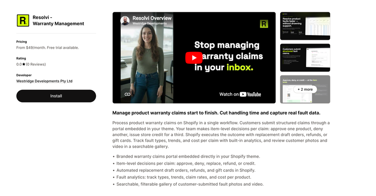Click the Resolvi logo in video corner

264,24
